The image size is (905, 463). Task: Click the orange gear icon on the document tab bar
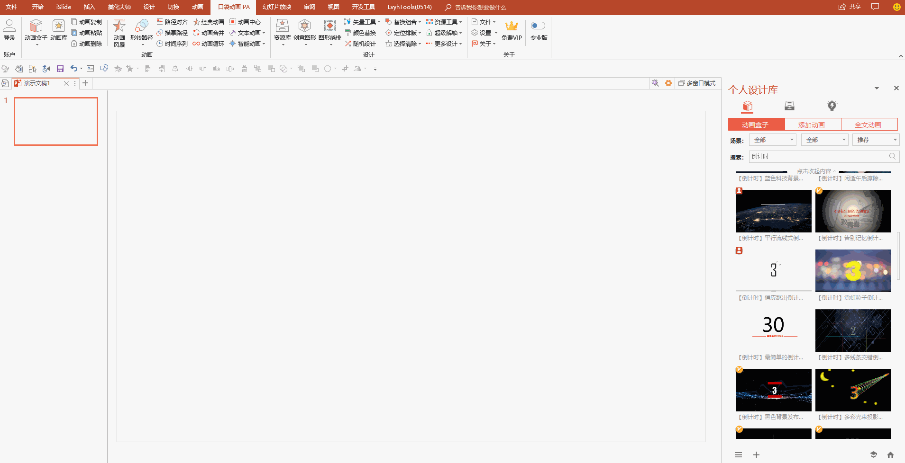click(668, 83)
